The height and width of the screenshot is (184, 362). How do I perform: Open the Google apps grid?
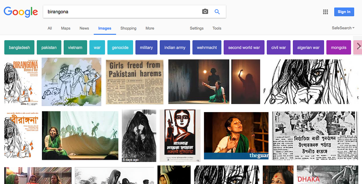(x=325, y=12)
